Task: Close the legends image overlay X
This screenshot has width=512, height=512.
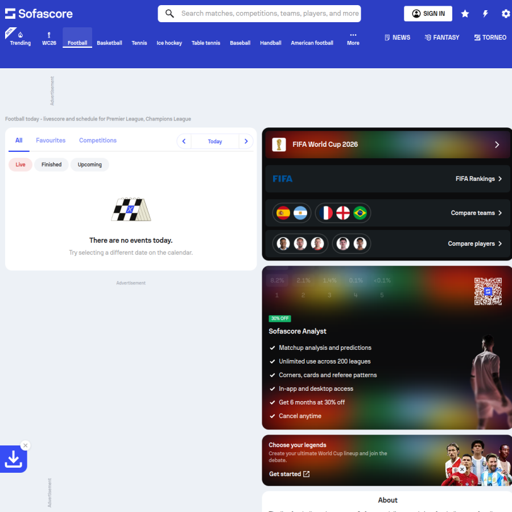Action: (462, 469)
